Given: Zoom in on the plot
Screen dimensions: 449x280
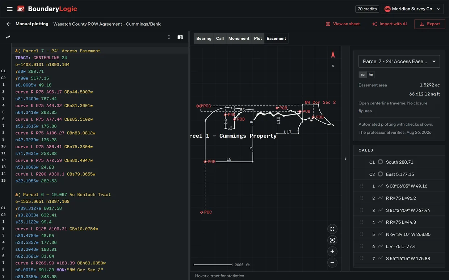Looking at the screenshot, I should [332, 251].
